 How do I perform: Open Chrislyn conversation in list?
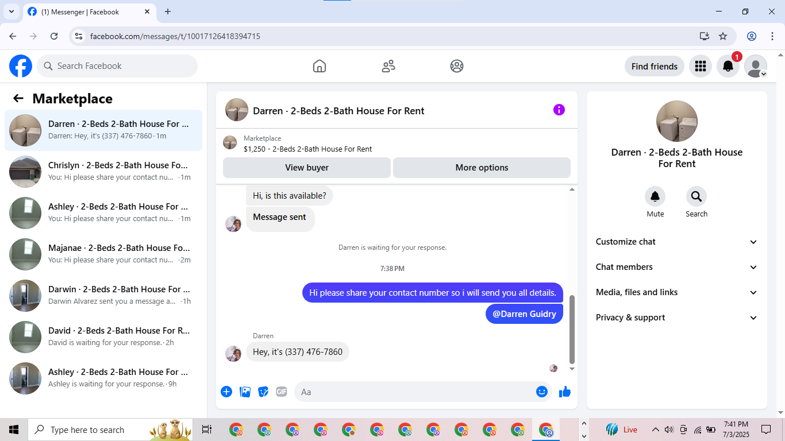103,172
